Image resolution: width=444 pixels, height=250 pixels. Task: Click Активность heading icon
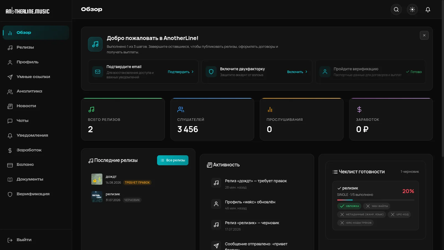(x=210, y=165)
